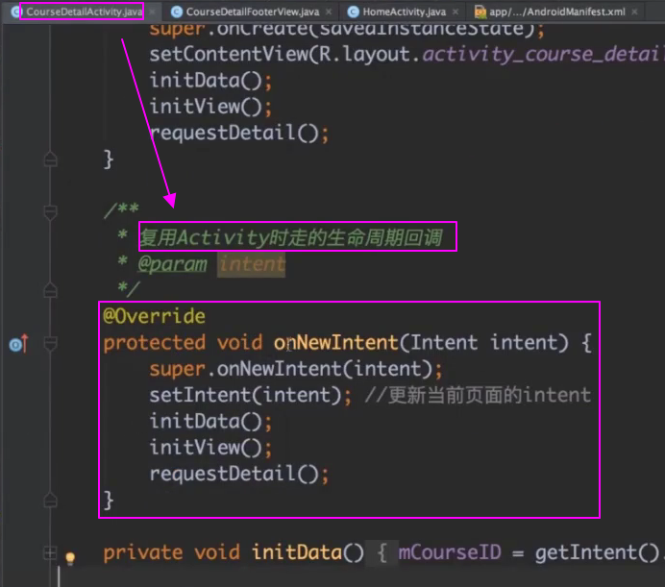Open the AndroidManifest.xml tab
The height and width of the screenshot is (587, 665).
[556, 12]
